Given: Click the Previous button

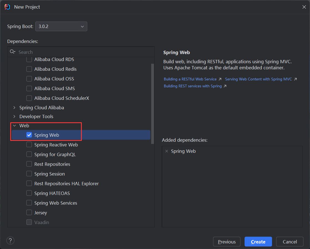Looking at the screenshot, I should click(227, 242).
